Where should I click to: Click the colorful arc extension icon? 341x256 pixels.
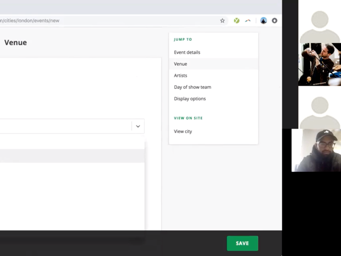(248, 20)
